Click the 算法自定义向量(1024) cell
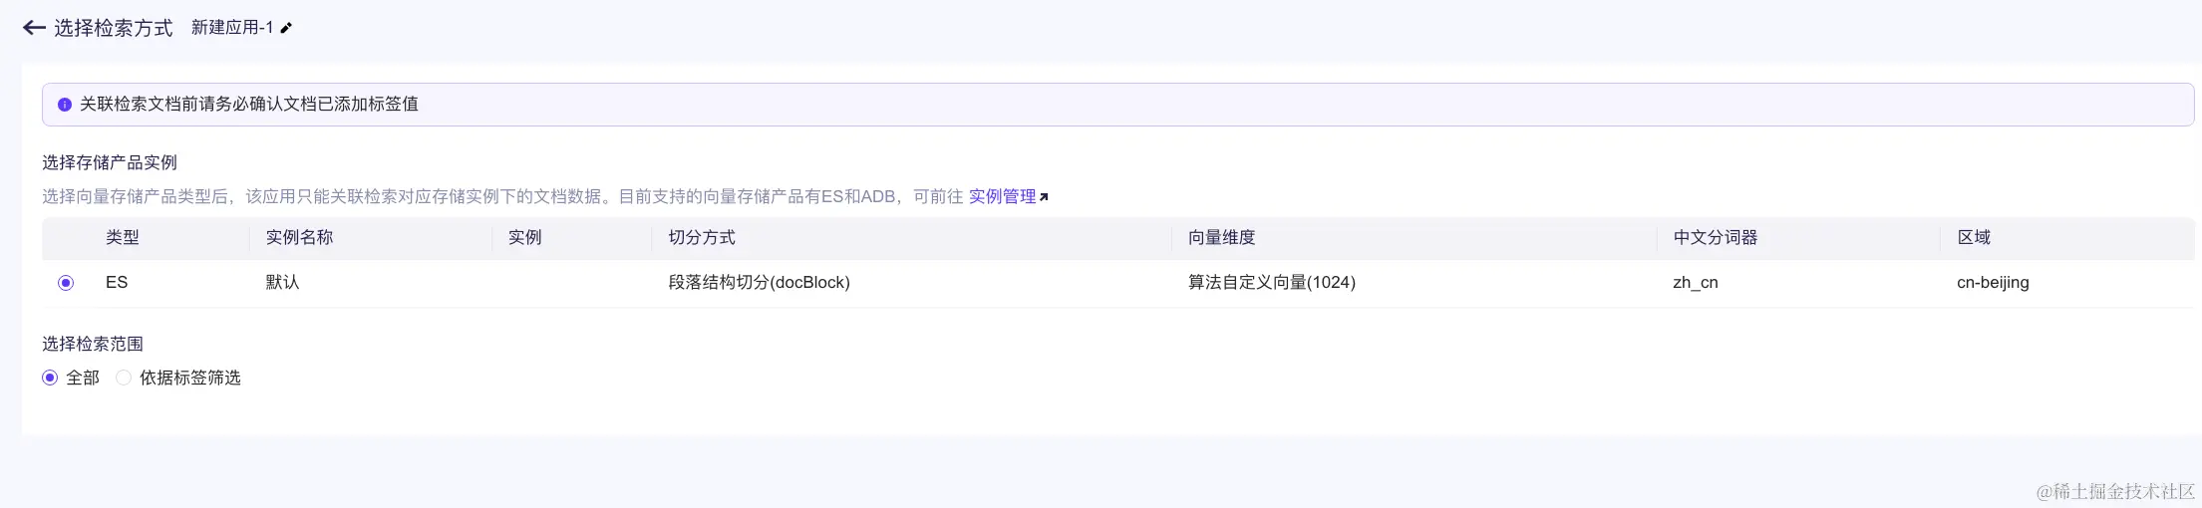The image size is (2202, 508). tap(1271, 282)
